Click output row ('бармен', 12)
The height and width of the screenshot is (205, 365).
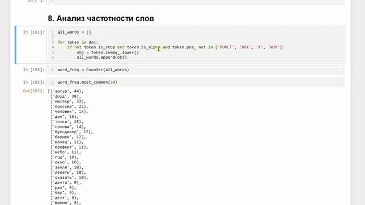(x=68, y=137)
